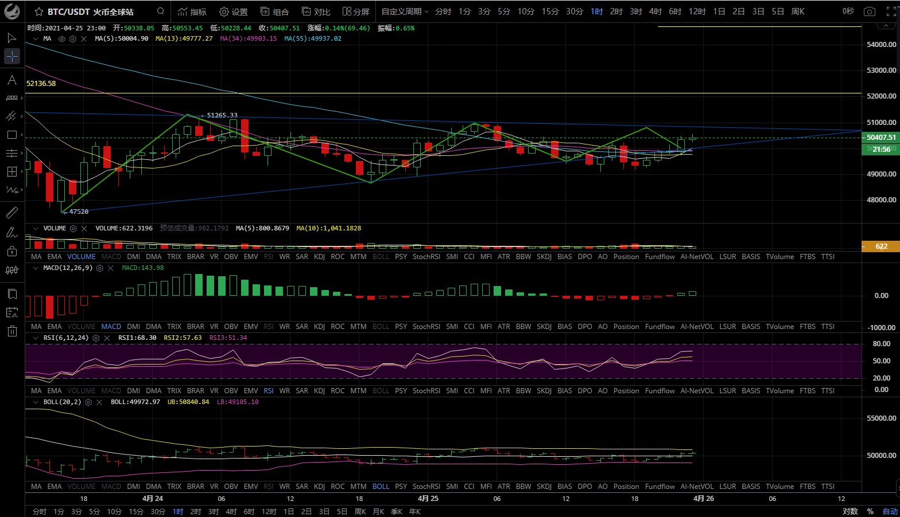Click the lock drawings icon

[12, 251]
